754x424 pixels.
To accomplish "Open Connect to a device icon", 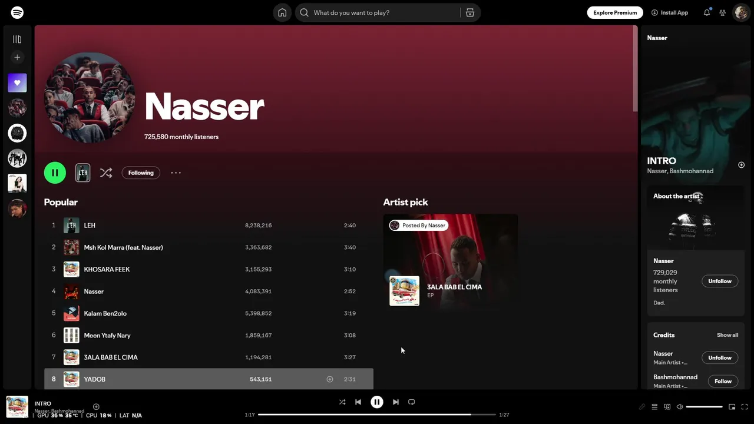I will pyautogui.click(x=667, y=407).
